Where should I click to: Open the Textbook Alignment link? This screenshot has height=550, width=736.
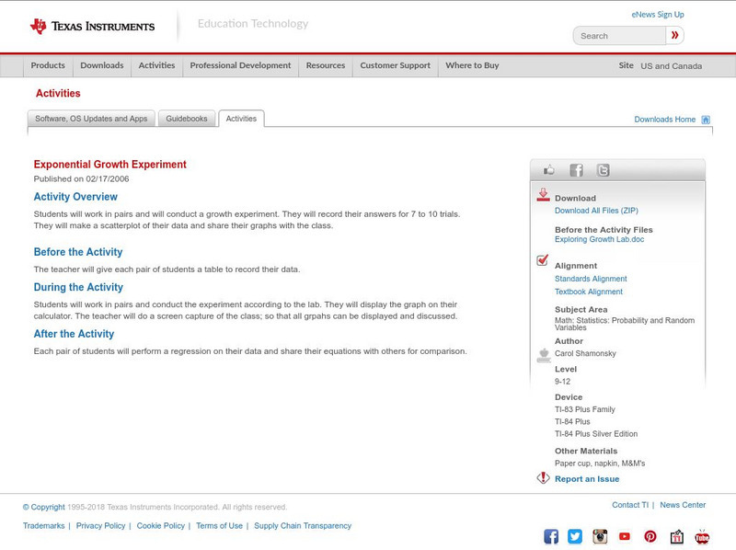coord(589,292)
